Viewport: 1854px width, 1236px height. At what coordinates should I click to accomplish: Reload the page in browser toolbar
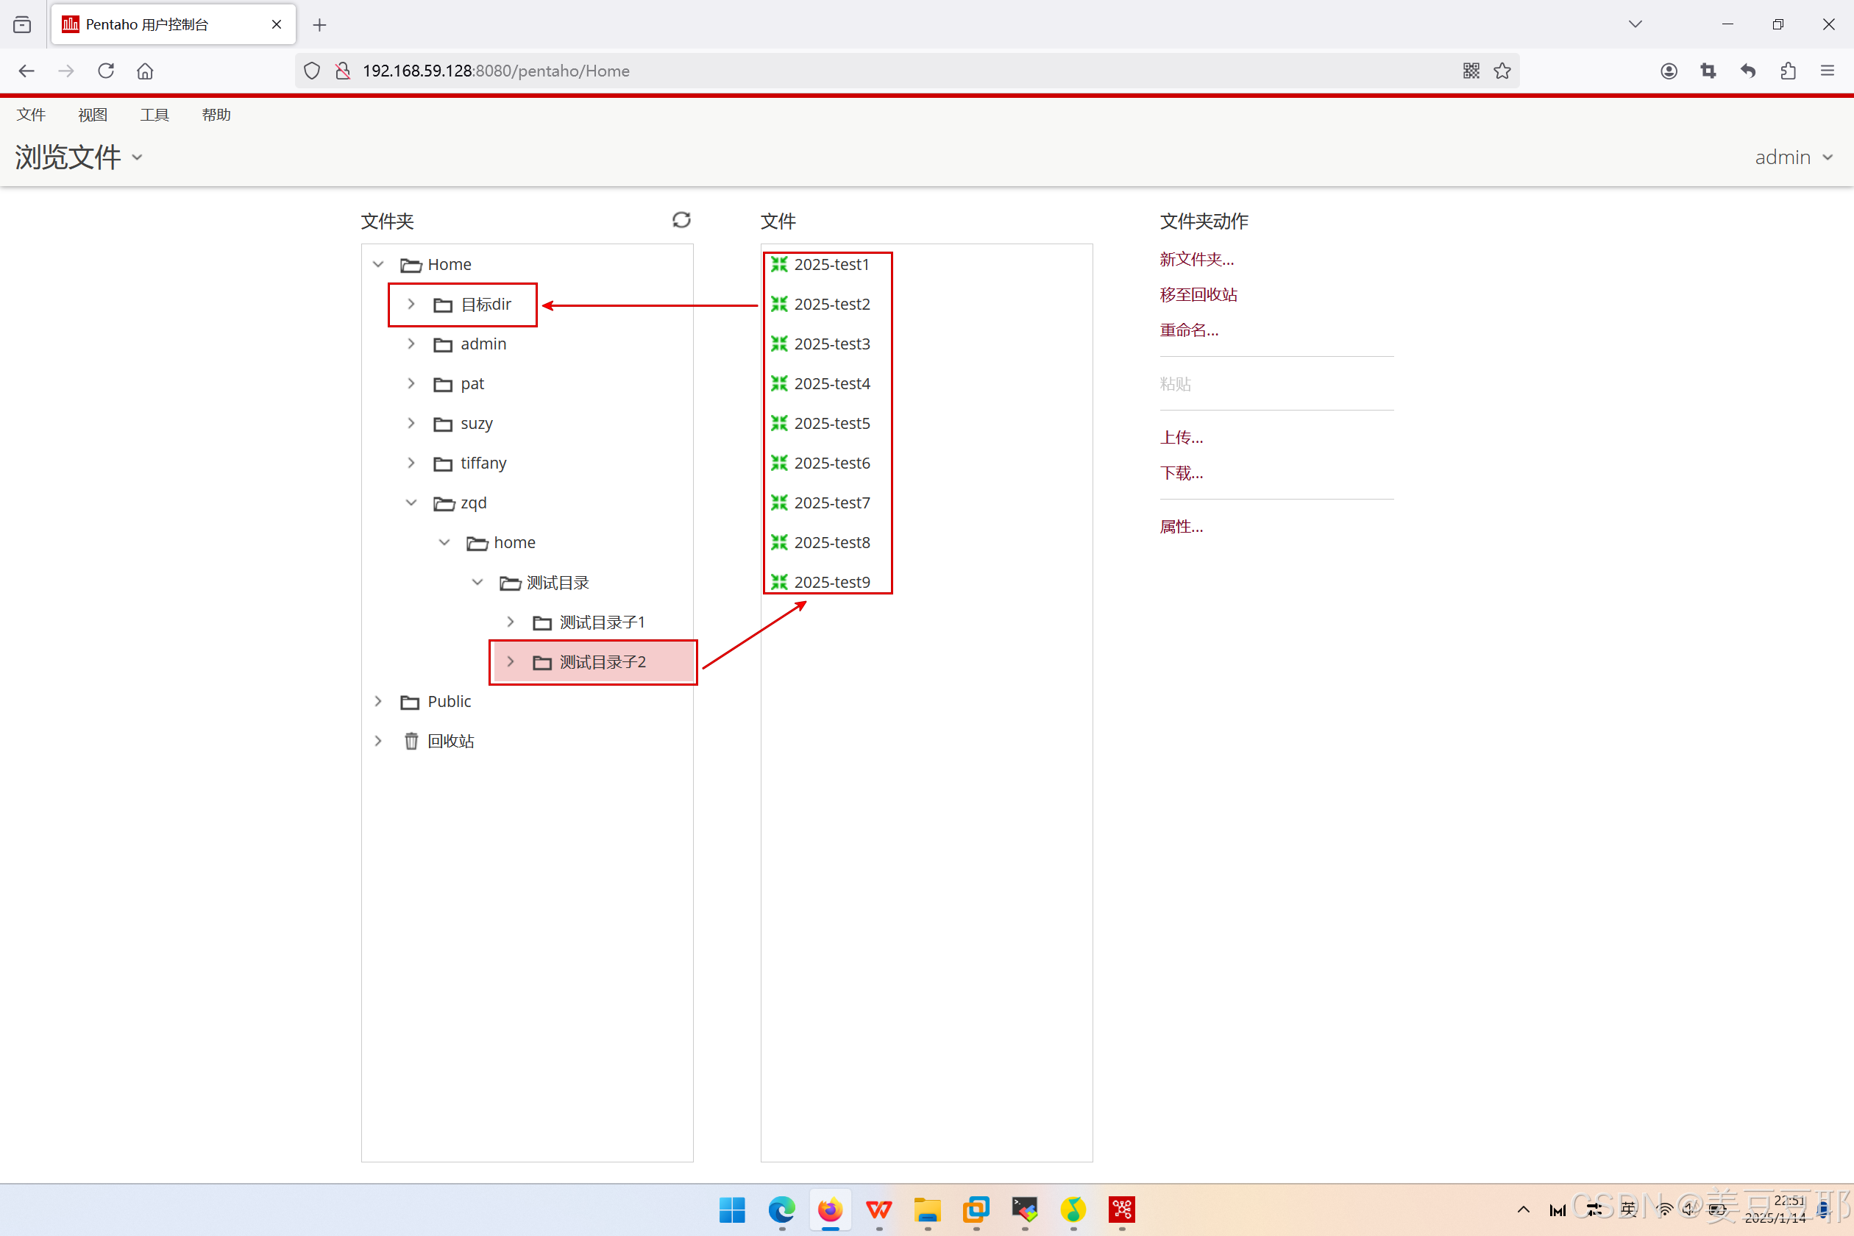click(106, 71)
